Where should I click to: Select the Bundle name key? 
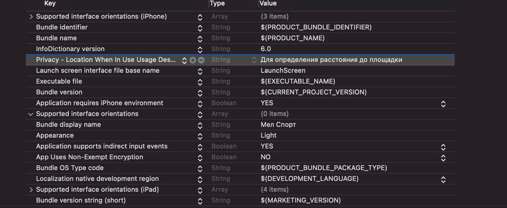(x=56, y=38)
